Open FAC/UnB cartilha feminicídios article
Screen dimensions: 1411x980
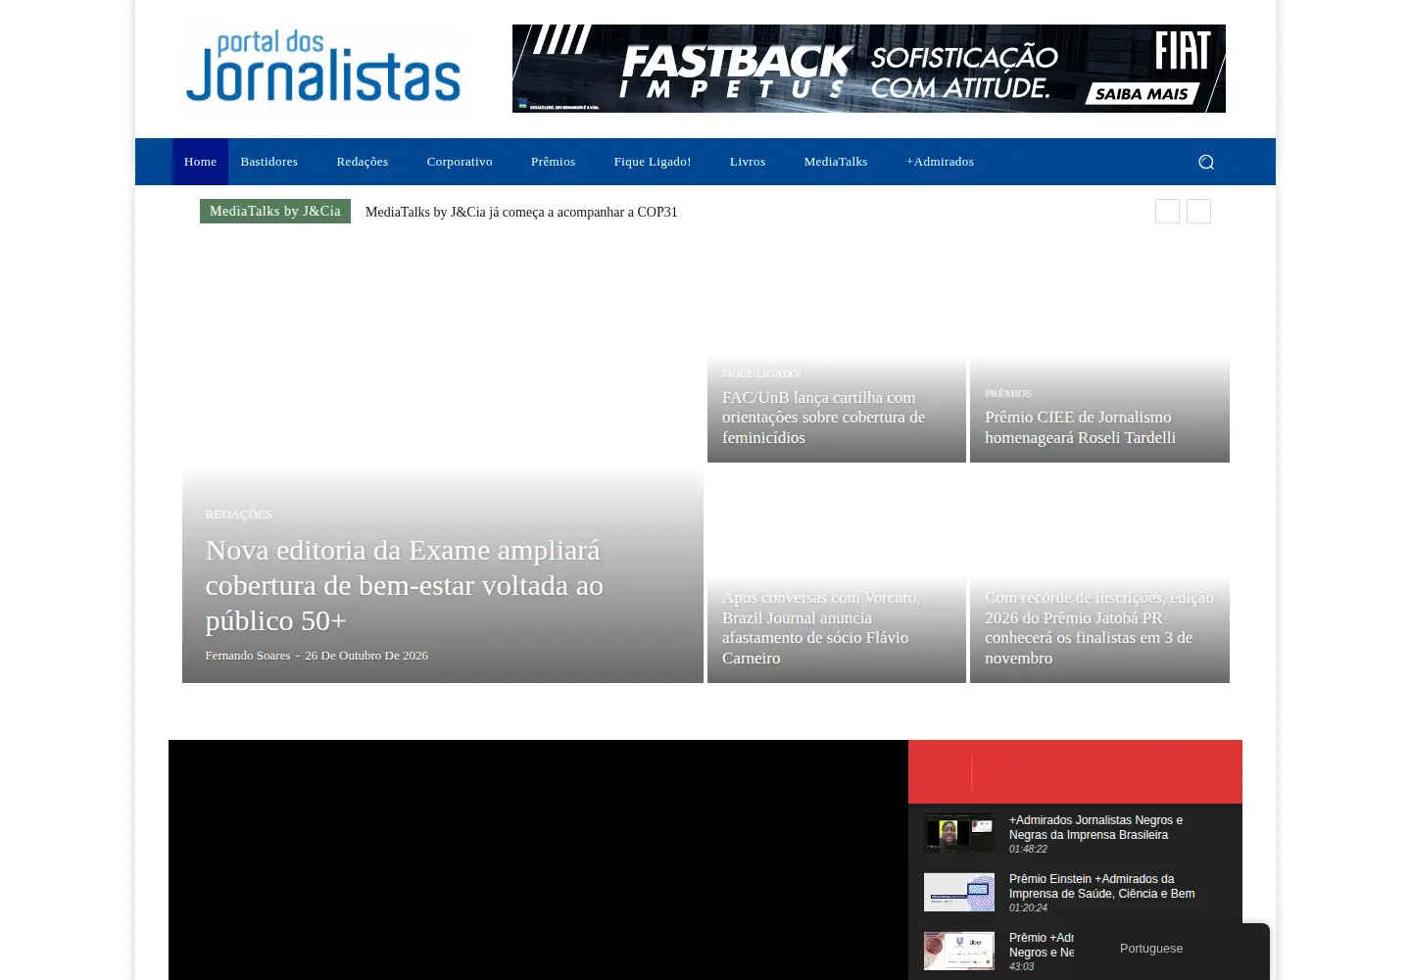[823, 417]
